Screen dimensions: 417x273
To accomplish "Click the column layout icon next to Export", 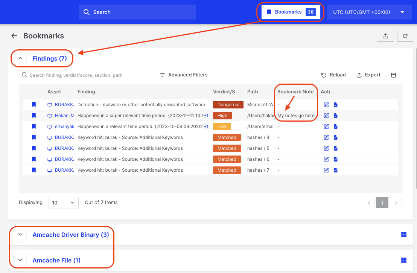I will pos(393,75).
